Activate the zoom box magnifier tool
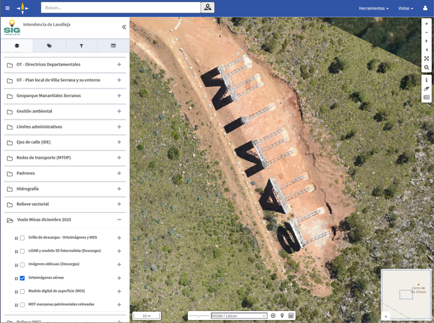This screenshot has height=323, width=434. tap(427, 67)
